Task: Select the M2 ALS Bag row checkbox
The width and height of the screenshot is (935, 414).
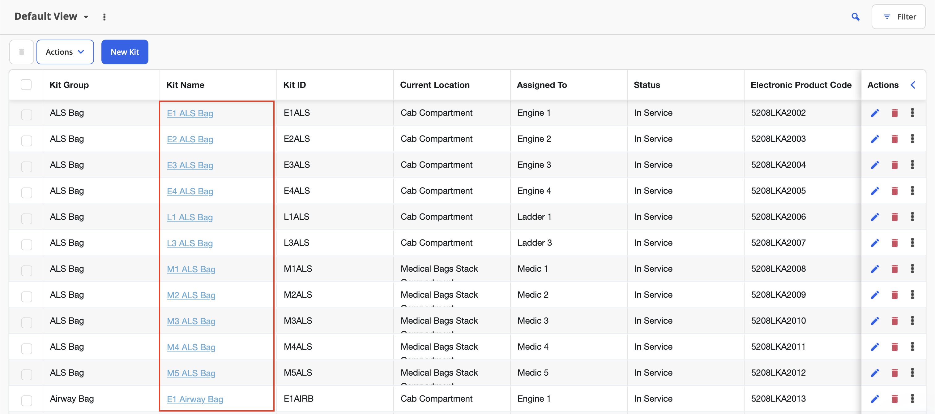Action: point(27,297)
